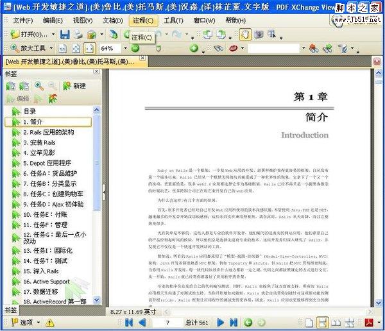This screenshot has height=331, width=385.
Task: Open the 窗口(W) menu
Action: coord(204,21)
